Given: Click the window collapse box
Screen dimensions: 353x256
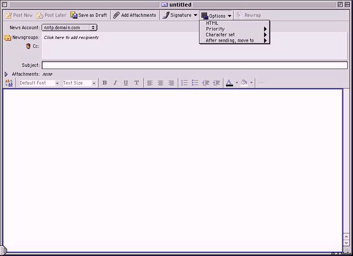Looking at the screenshot, I should click(347, 4).
